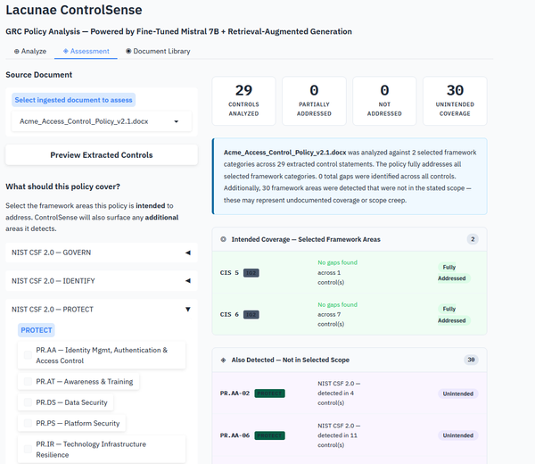Expand NIST CSF 2.0 — IDENTIFY section
This screenshot has width=535, height=464.
pos(102,281)
